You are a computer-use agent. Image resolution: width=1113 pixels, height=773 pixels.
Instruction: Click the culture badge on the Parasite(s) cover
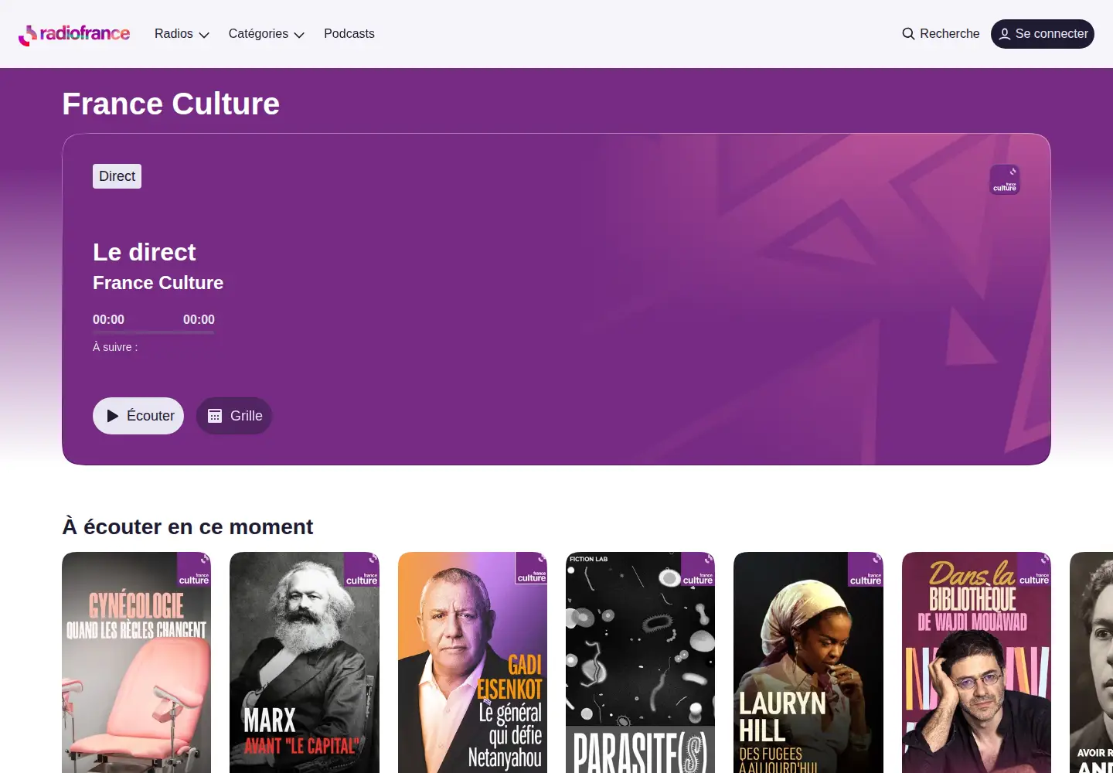tap(698, 570)
